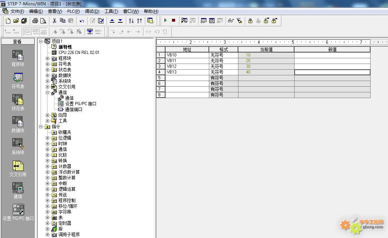This screenshot has width=388, height=238.
Task: Open Symbol Table in navigation bar
Action: 18,80
